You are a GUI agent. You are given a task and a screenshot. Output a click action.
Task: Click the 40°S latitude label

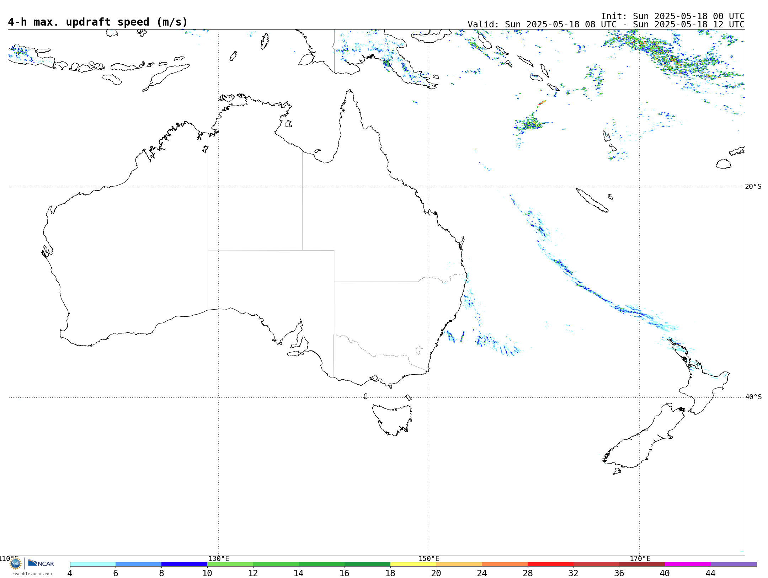pos(753,397)
